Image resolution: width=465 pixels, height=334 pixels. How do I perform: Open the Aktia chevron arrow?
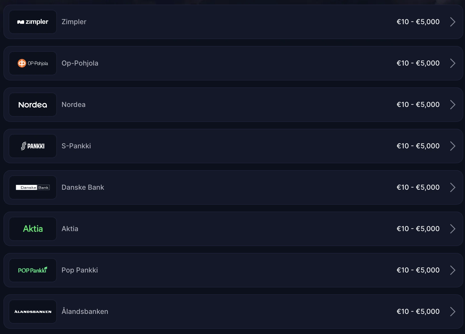pyautogui.click(x=453, y=229)
